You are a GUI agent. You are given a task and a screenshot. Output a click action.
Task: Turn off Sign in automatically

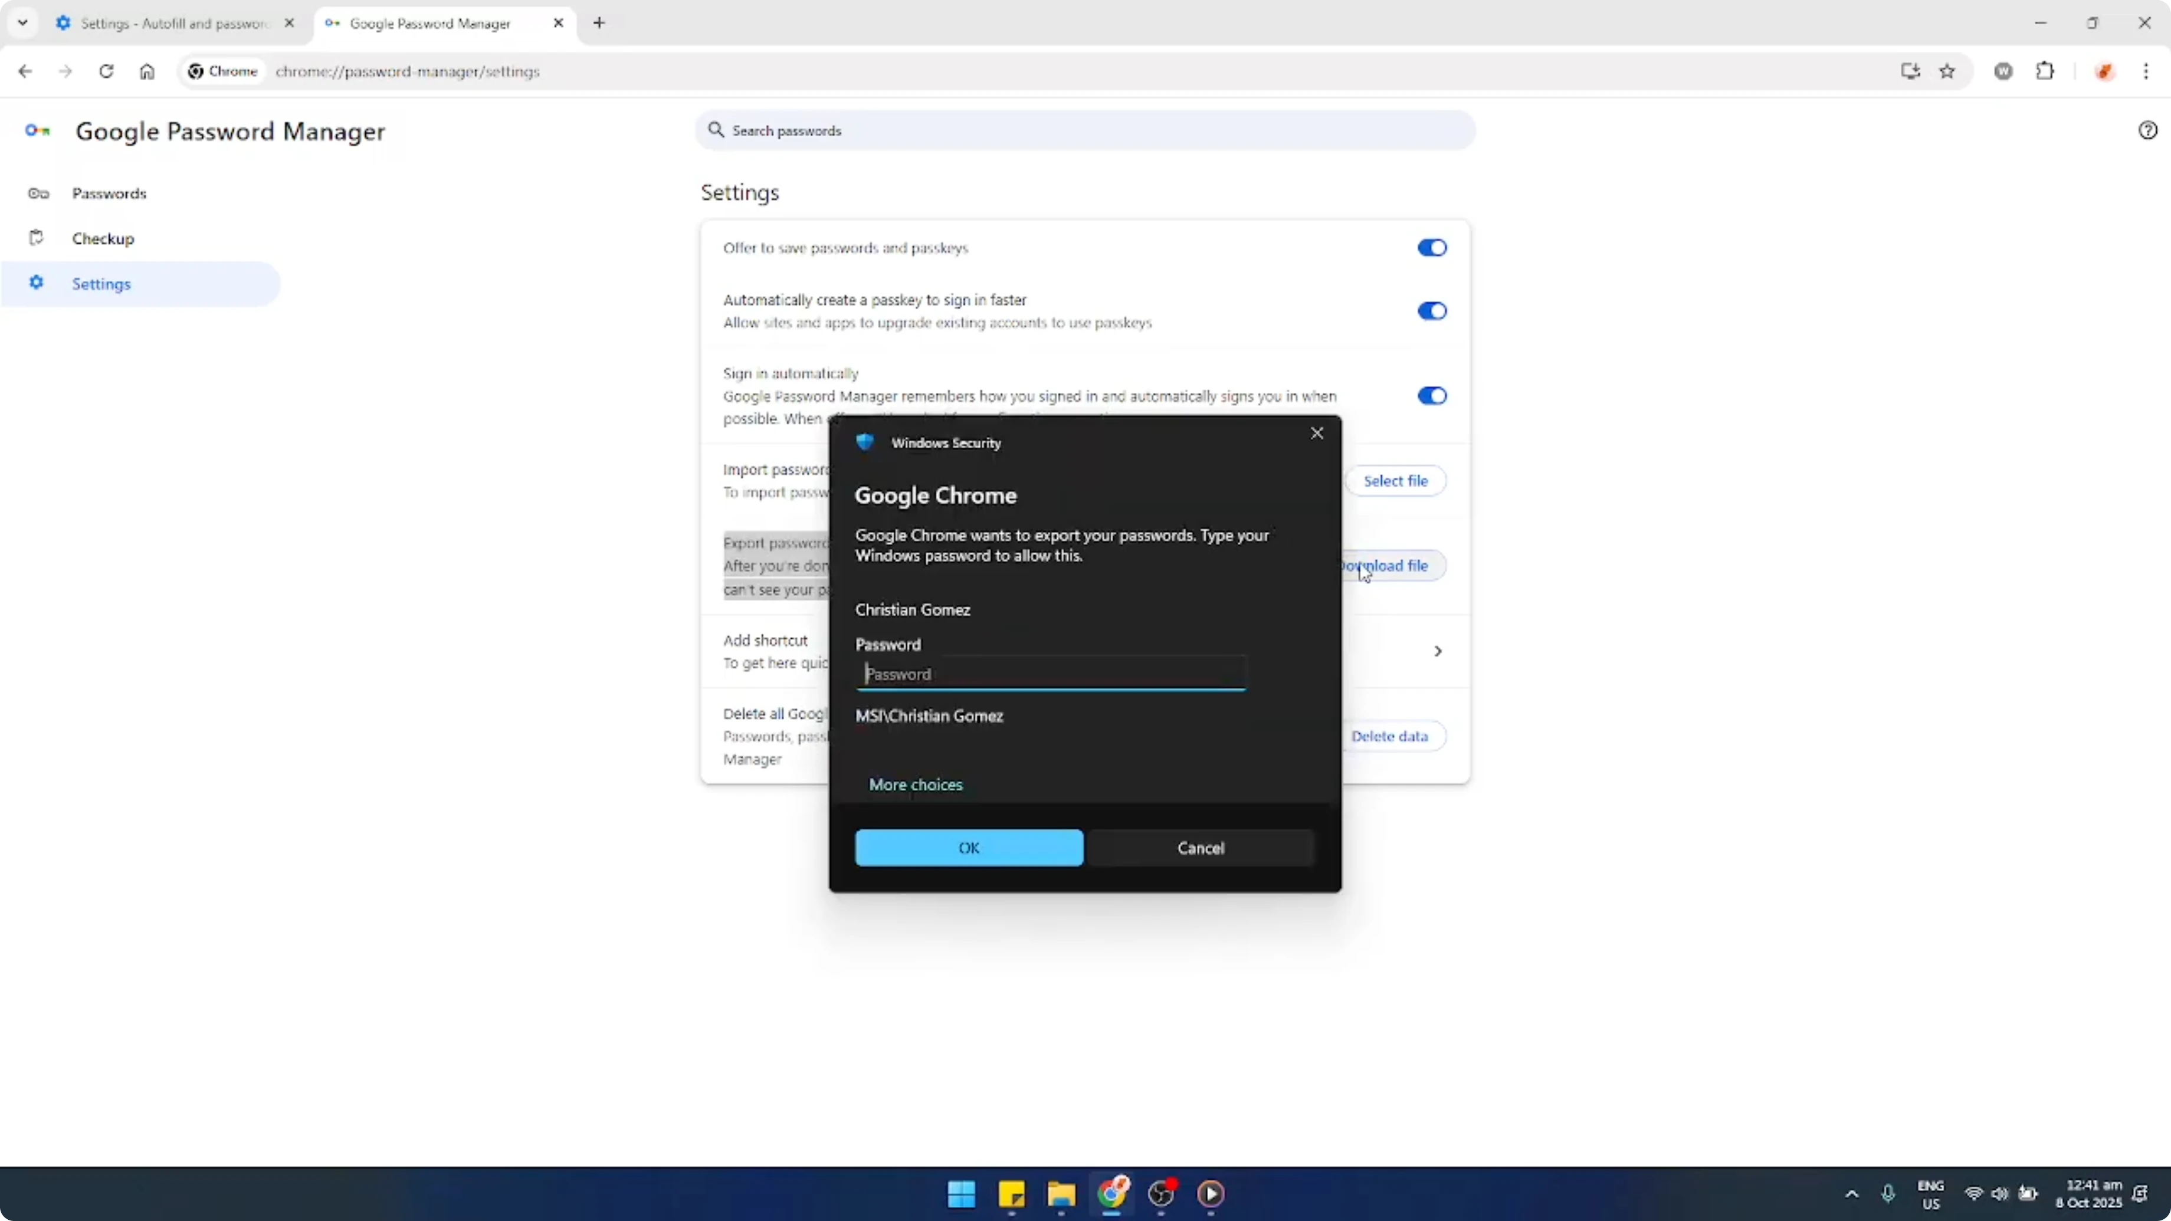(x=1432, y=395)
